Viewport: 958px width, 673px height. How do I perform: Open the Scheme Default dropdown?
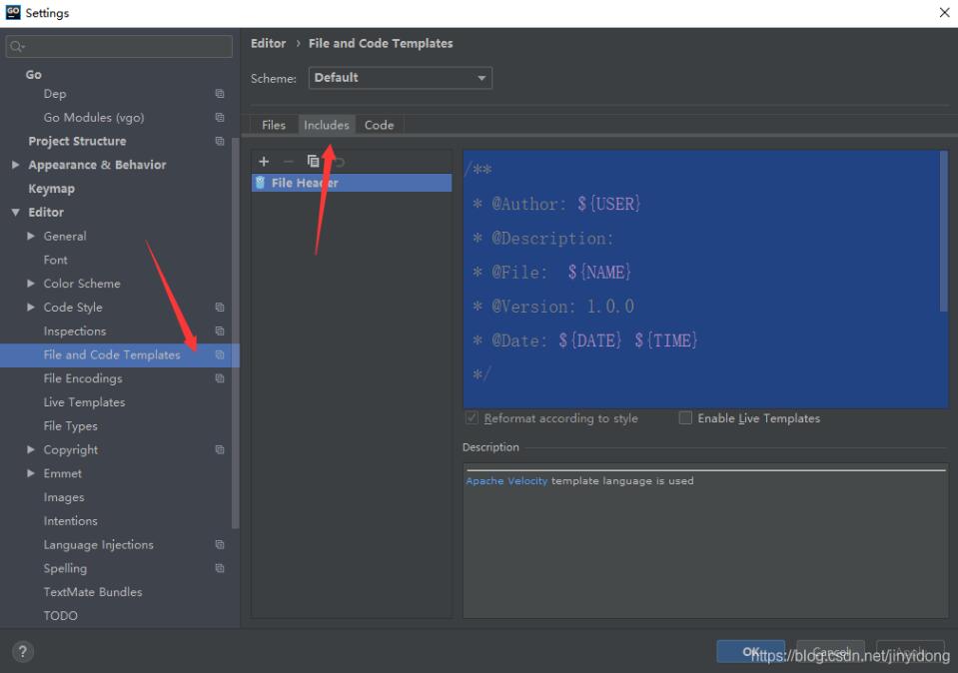pyautogui.click(x=400, y=78)
